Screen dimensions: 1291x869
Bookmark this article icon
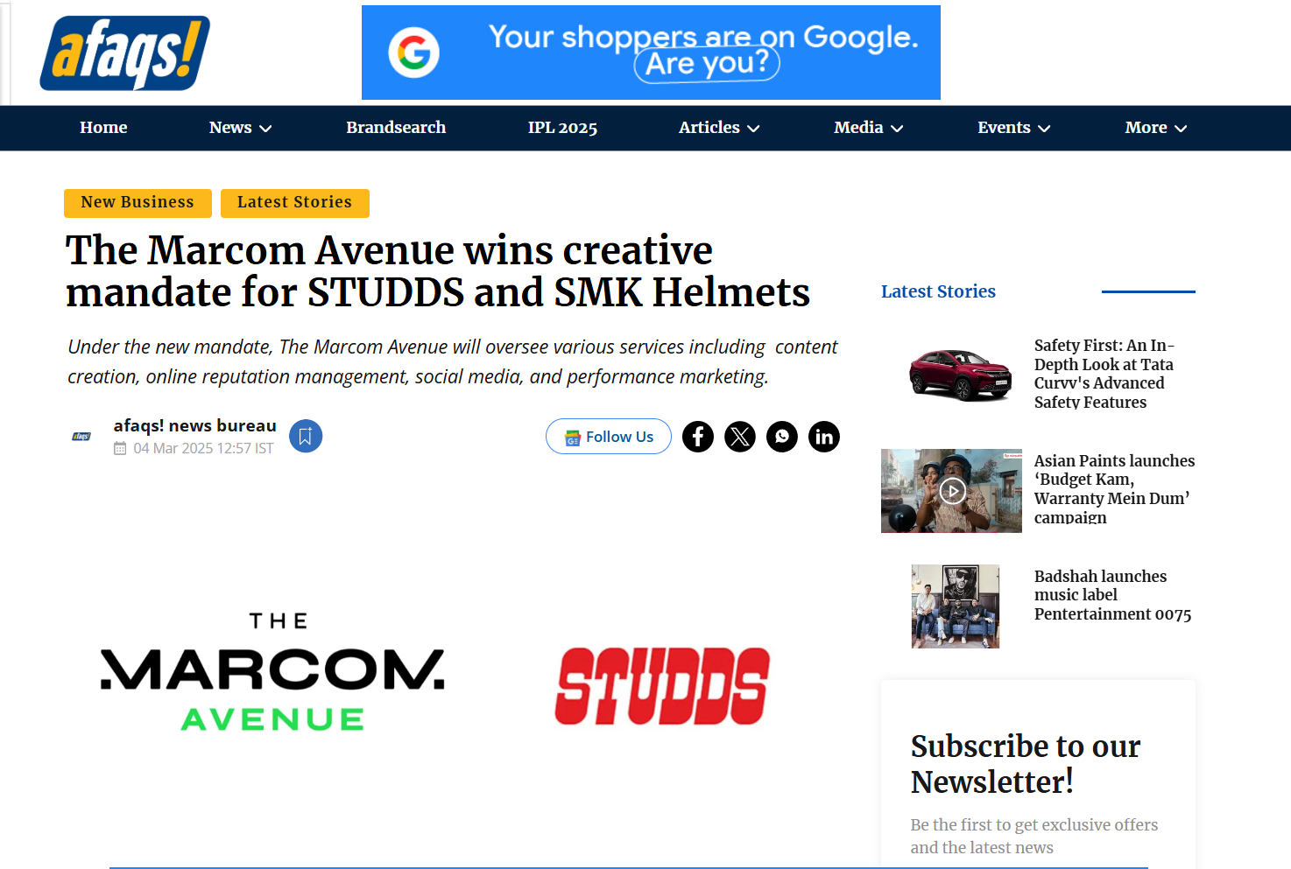(x=306, y=436)
